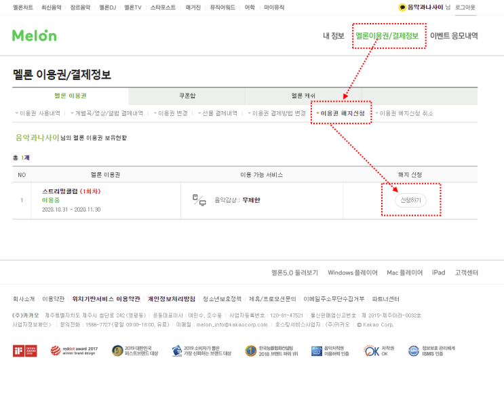The image size is (504, 411).
Task: Open 이용권 해지신청 취소 submenu
Action: click(x=404, y=113)
